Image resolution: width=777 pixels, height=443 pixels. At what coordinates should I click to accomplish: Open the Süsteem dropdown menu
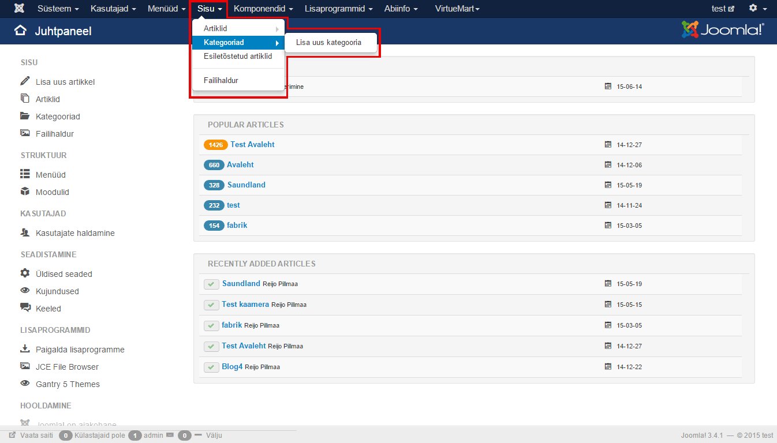click(58, 9)
